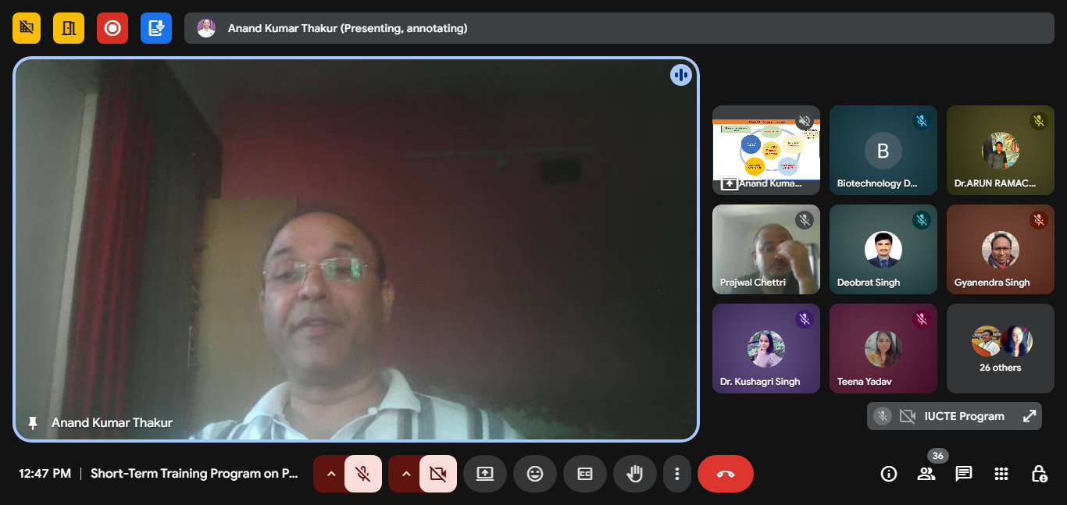Select Anand Kumar's presentation thumbnail
The width and height of the screenshot is (1067, 505).
(765, 150)
